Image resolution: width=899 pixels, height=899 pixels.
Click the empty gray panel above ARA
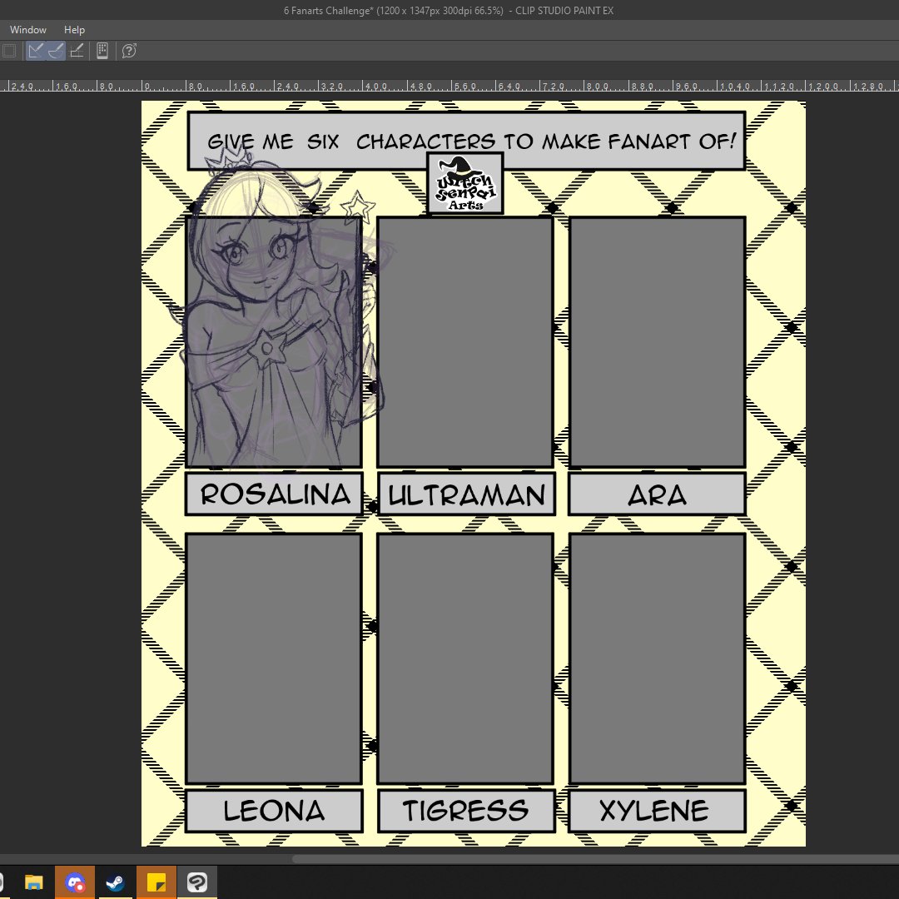tap(657, 342)
